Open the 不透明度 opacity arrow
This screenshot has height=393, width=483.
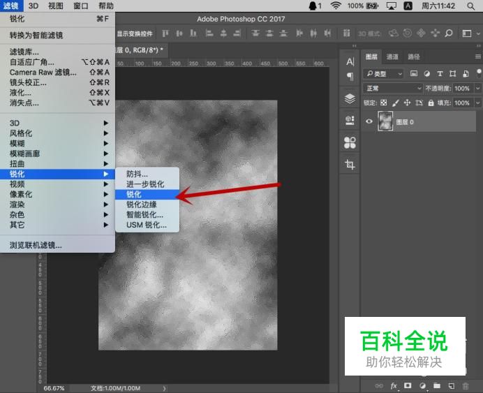(477, 89)
